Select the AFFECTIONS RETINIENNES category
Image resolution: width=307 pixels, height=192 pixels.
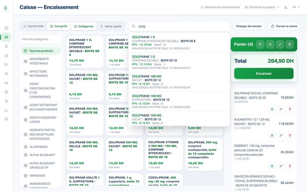pos(41,74)
